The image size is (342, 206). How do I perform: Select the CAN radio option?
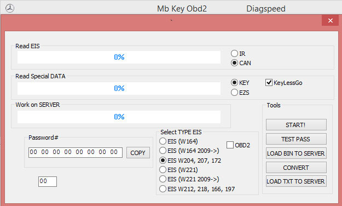(234, 63)
